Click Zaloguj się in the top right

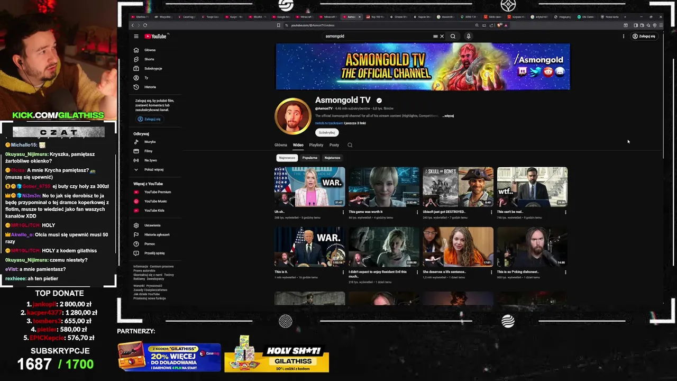pyautogui.click(x=644, y=37)
